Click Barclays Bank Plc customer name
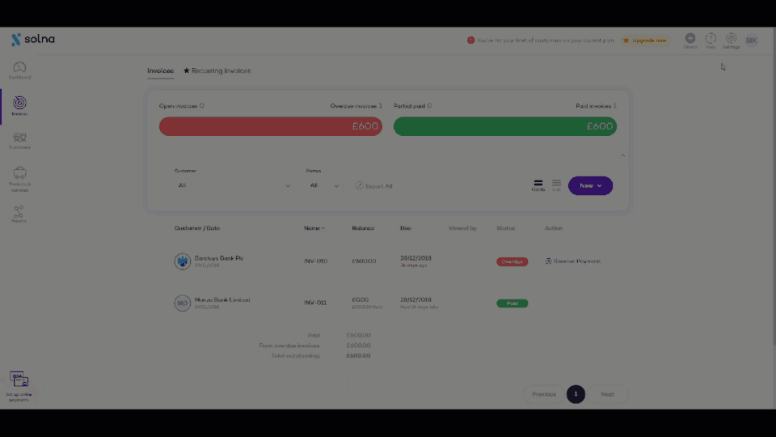Viewport: 776px width, 437px height. coord(219,258)
